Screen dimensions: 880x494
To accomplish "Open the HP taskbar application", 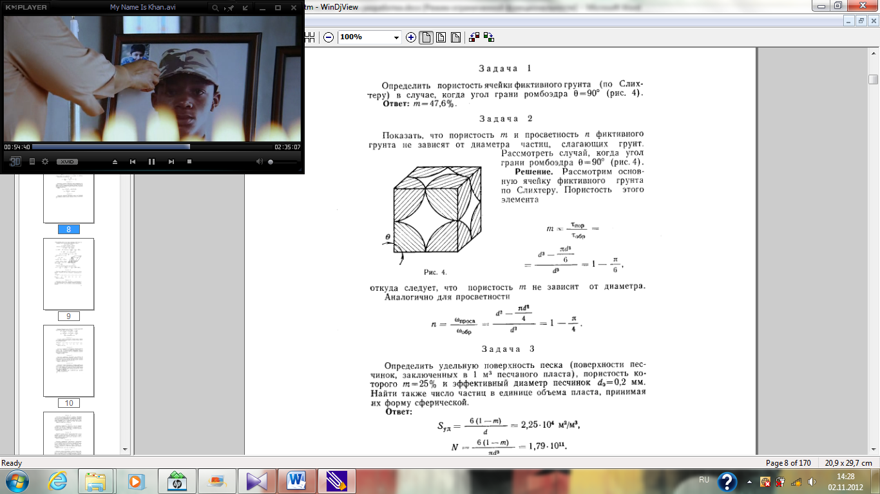I will [x=176, y=480].
